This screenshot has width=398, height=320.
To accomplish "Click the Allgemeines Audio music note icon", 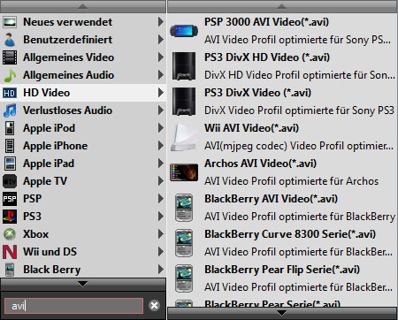I will 10,75.
